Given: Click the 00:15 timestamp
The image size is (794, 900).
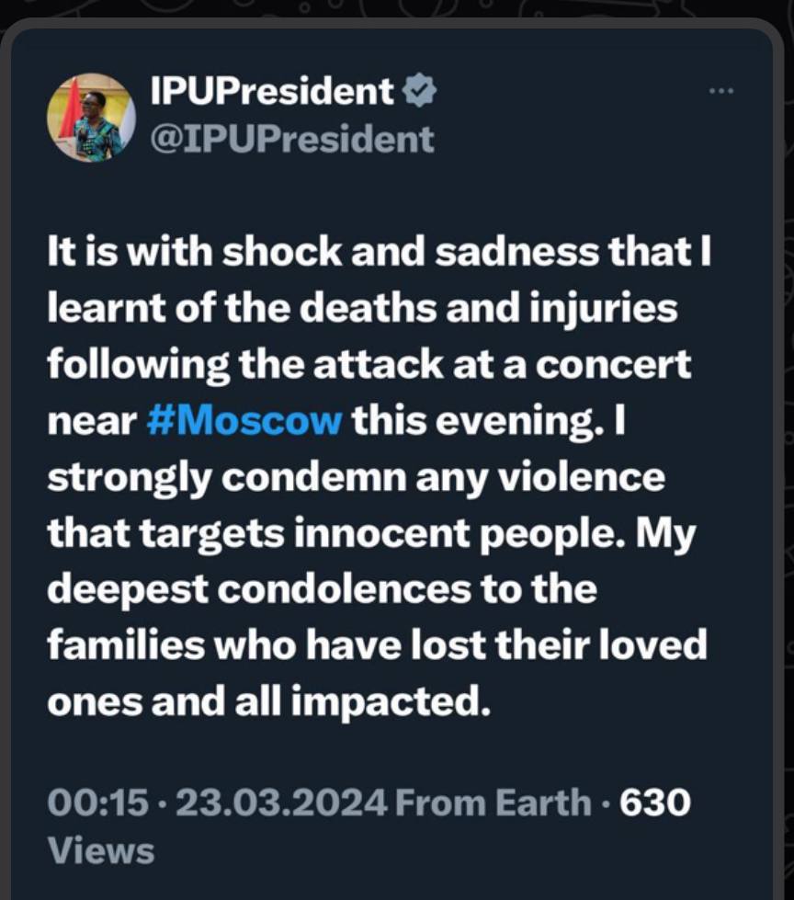Looking at the screenshot, I should point(97,803).
